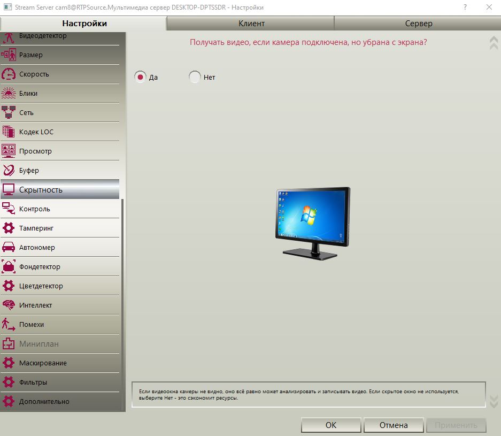Click the Помехи walking figure icon
The width and height of the screenshot is (501, 436).
9,324
